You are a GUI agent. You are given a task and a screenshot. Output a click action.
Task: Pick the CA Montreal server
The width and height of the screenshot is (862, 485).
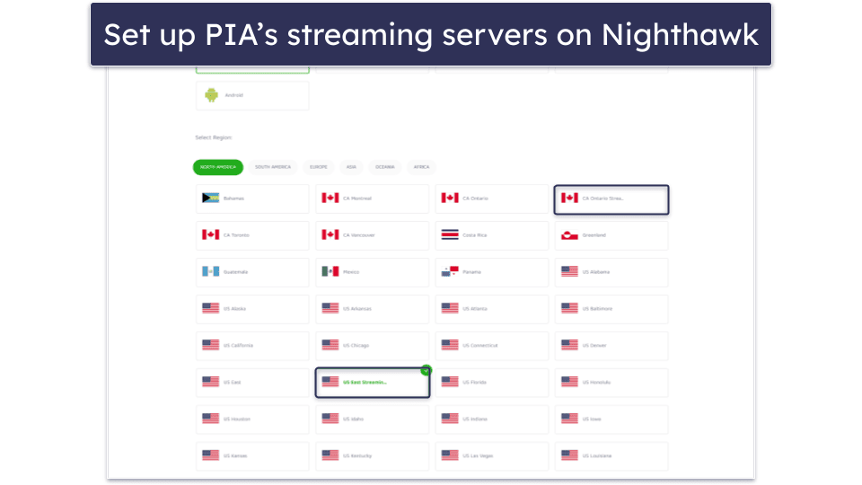(x=372, y=198)
